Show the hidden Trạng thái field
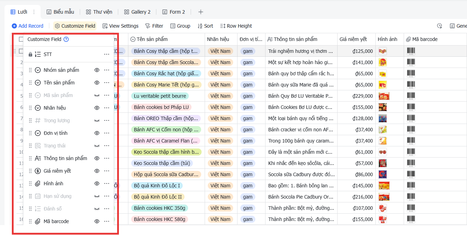Screen dimensions: 467x235 tap(97, 146)
